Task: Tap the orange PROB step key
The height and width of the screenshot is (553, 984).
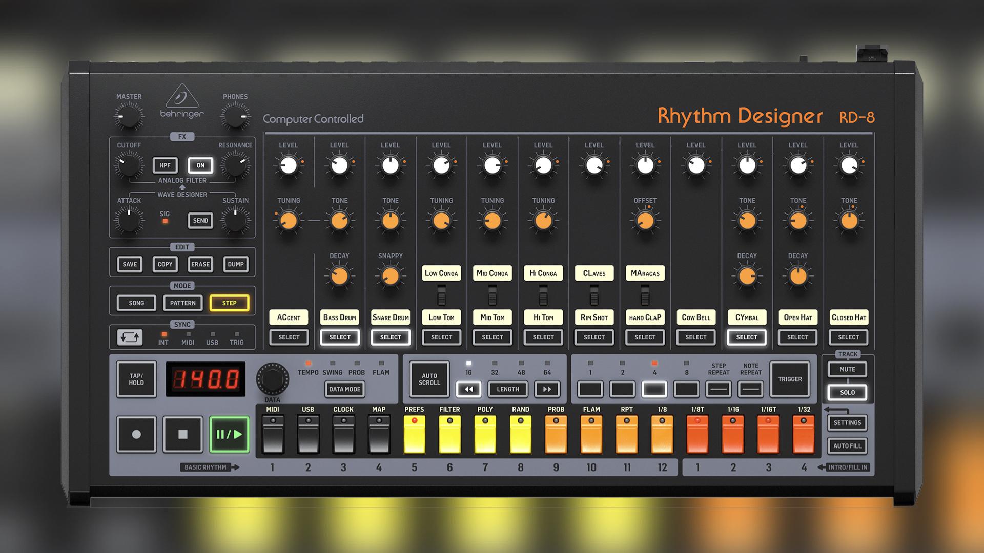Action: pos(556,435)
